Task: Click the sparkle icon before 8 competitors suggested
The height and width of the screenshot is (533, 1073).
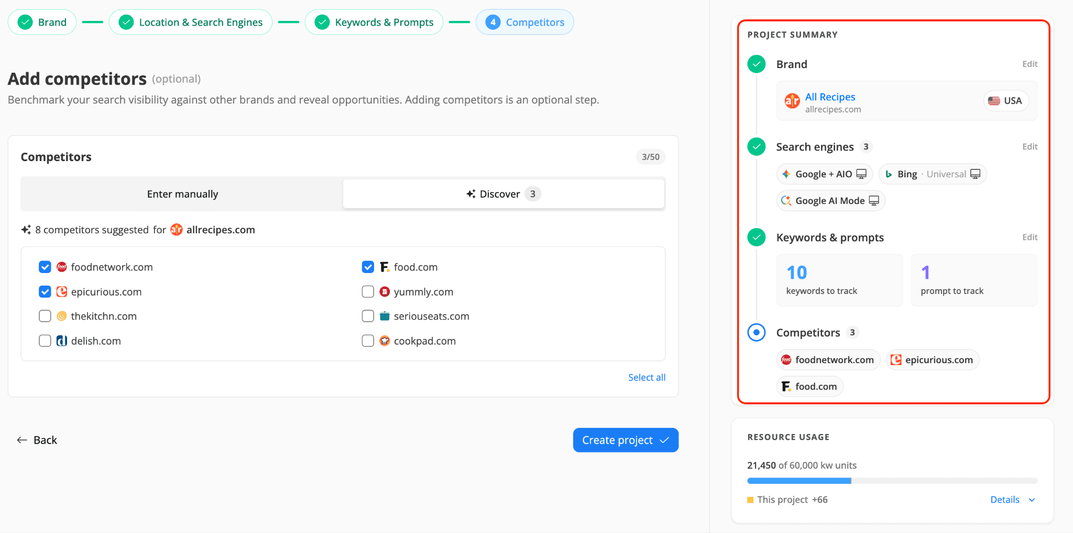Action: [x=26, y=230]
